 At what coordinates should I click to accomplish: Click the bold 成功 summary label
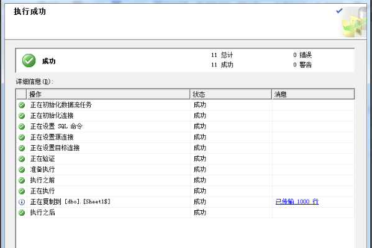point(48,61)
